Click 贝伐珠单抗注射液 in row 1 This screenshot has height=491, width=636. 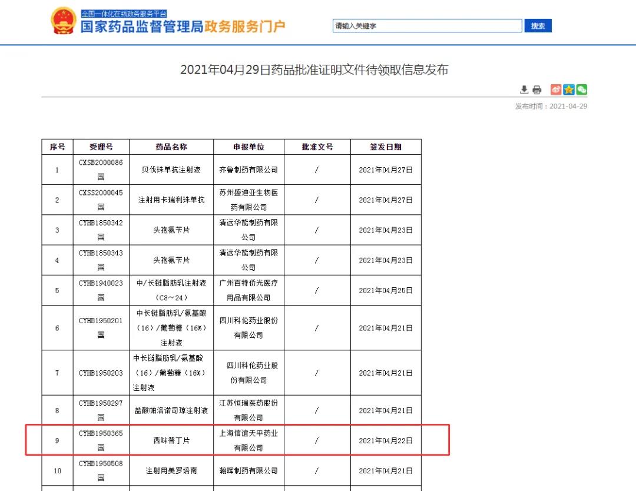coord(171,170)
